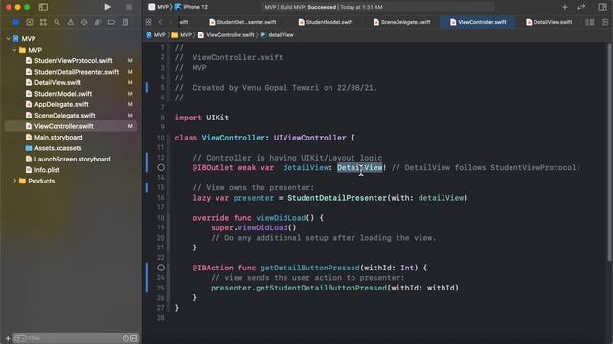Toggle the navigator sidebar panel
613x344 pixels.
coord(43,7)
